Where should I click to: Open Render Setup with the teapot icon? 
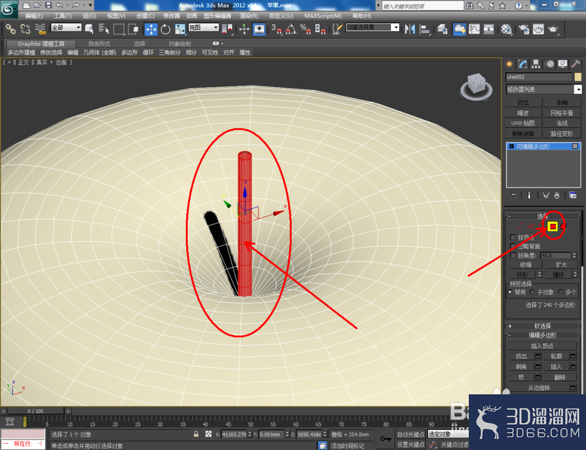(x=524, y=29)
